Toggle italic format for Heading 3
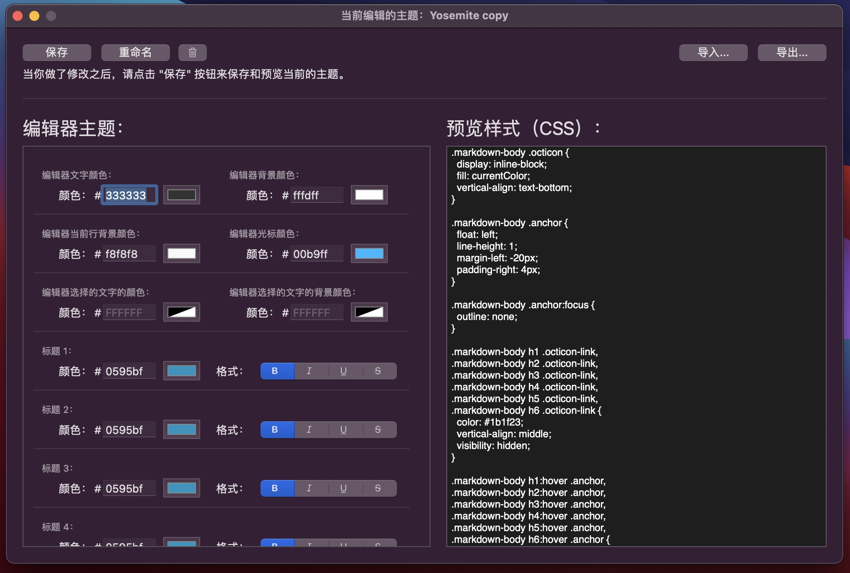The height and width of the screenshot is (573, 850). click(x=309, y=488)
